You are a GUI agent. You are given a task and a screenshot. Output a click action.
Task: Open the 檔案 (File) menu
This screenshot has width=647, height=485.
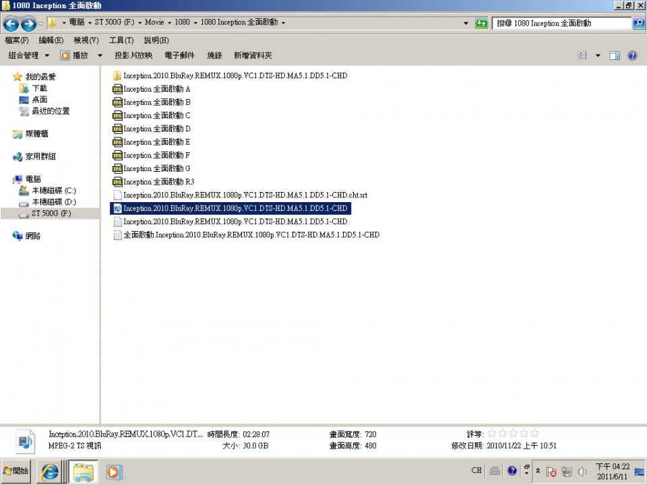[16, 40]
